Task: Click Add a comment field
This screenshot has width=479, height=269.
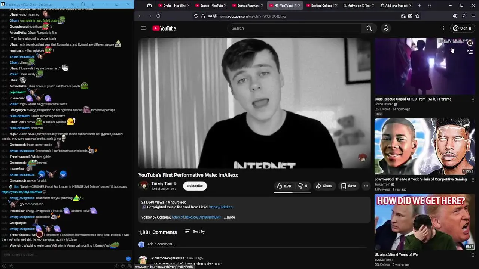Action: (257, 244)
